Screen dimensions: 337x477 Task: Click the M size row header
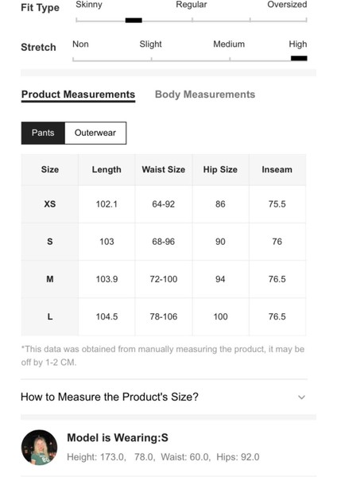pyautogui.click(x=50, y=279)
